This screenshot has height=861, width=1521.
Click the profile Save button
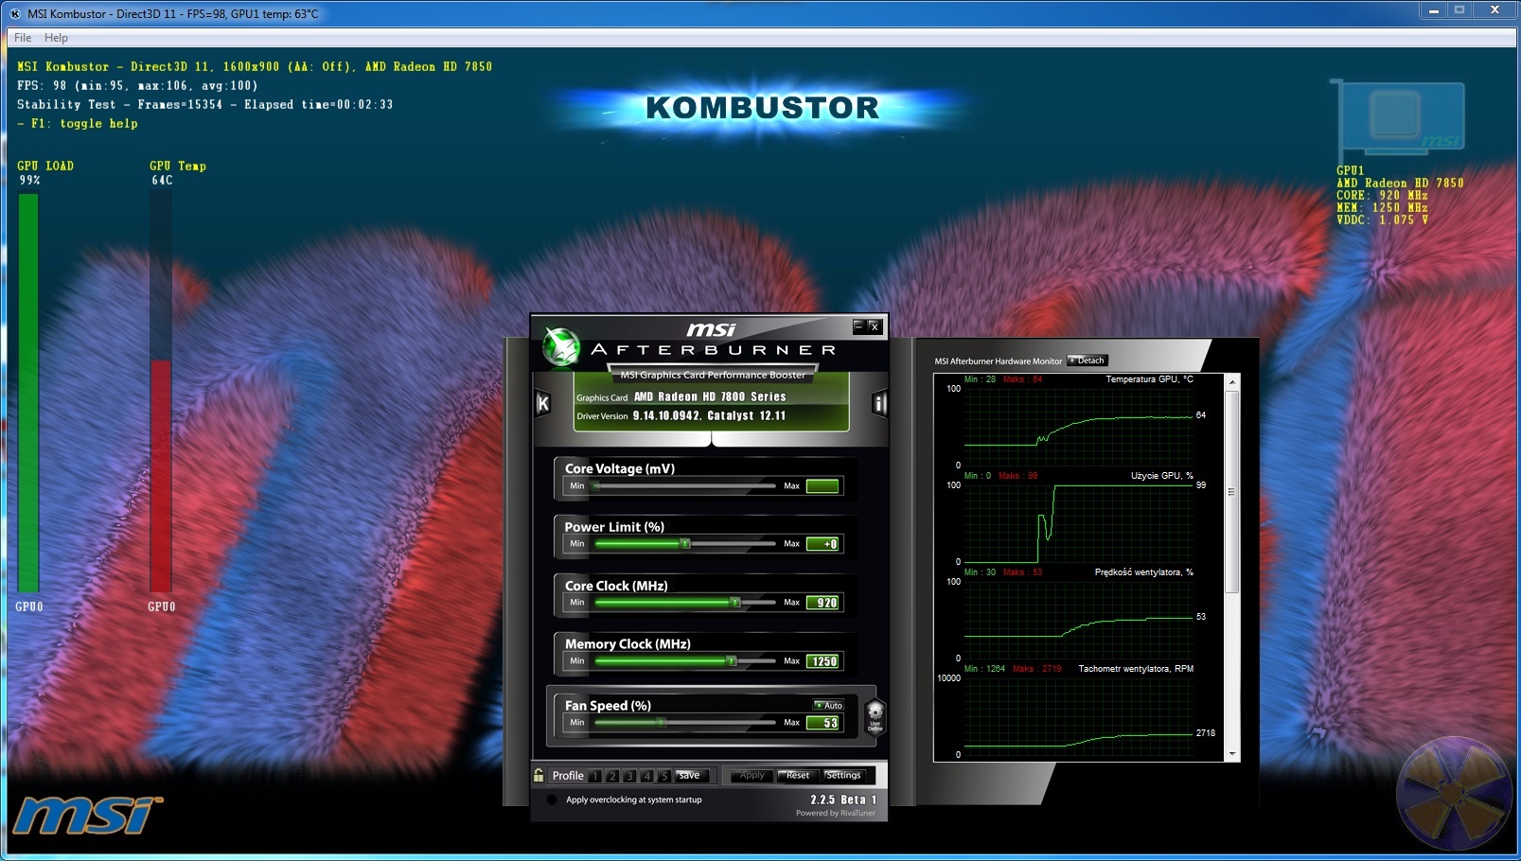pos(690,776)
